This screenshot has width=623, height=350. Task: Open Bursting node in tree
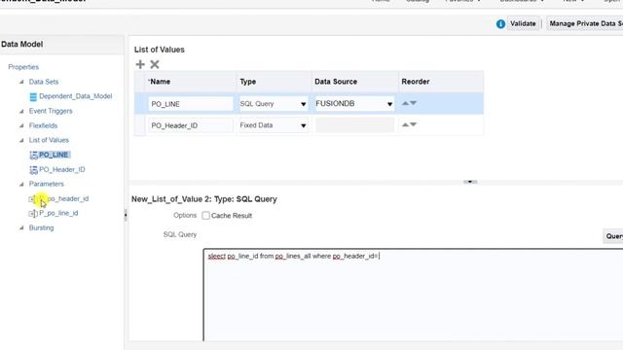click(41, 227)
